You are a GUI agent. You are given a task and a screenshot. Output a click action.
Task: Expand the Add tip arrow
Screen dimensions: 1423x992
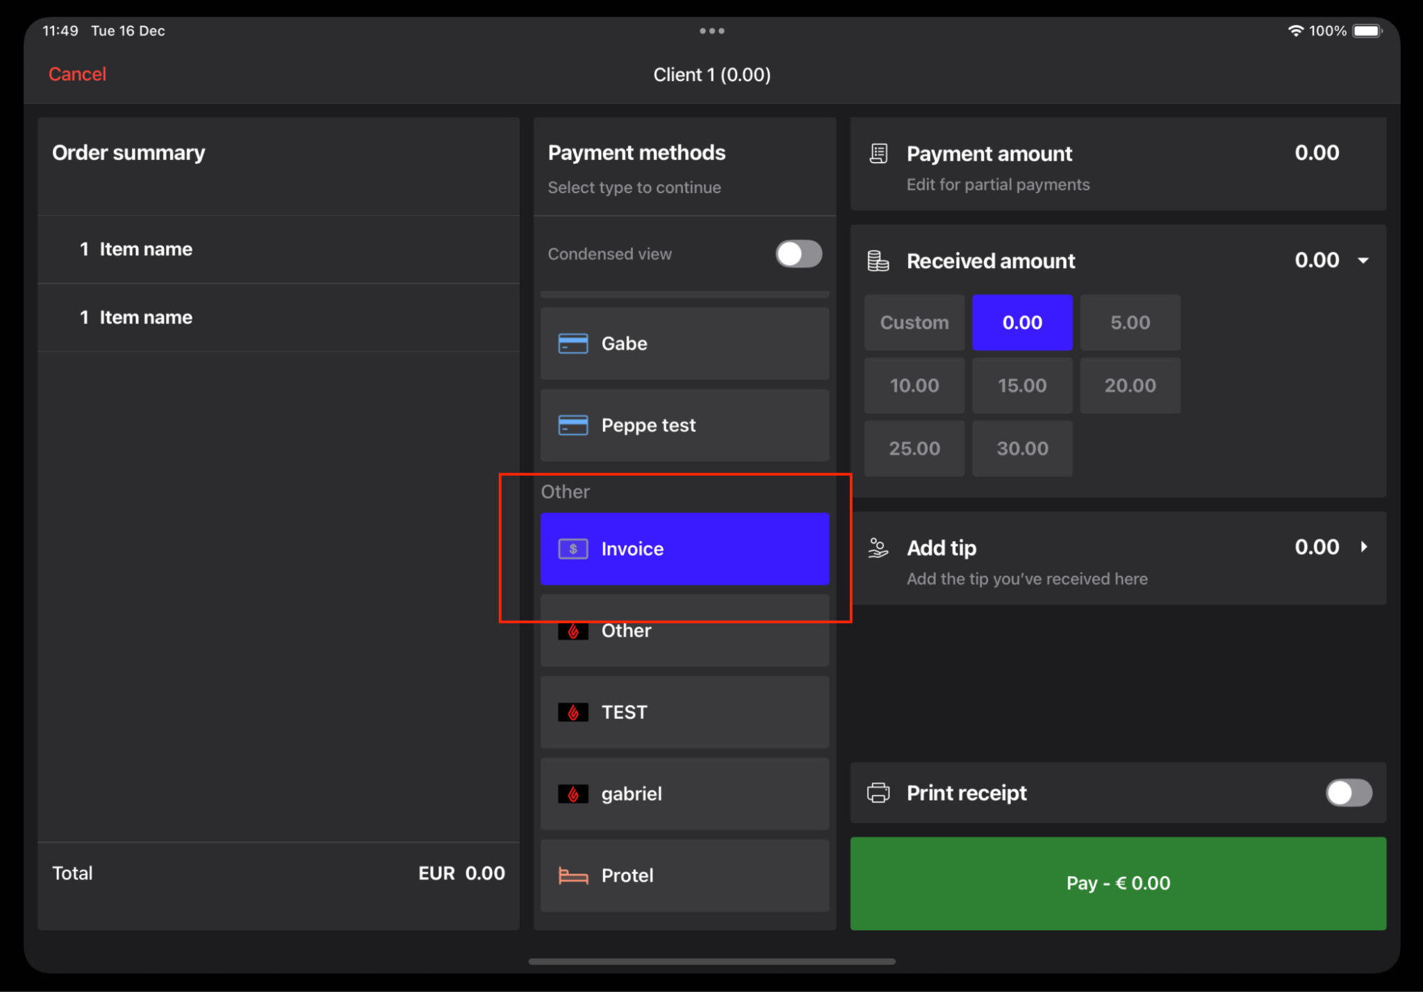pyautogui.click(x=1363, y=547)
